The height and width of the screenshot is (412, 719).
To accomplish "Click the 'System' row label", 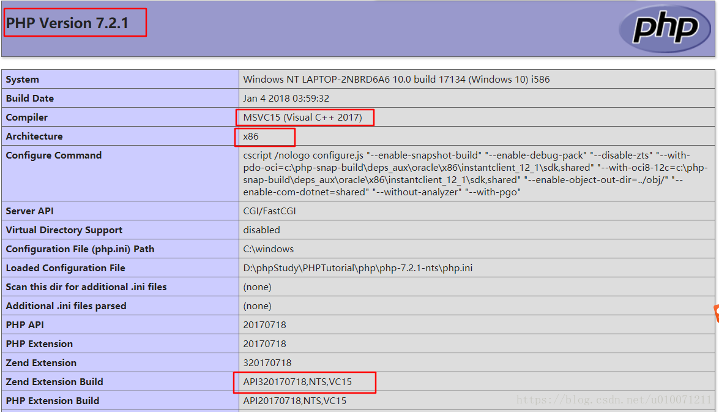I will 23,80.
